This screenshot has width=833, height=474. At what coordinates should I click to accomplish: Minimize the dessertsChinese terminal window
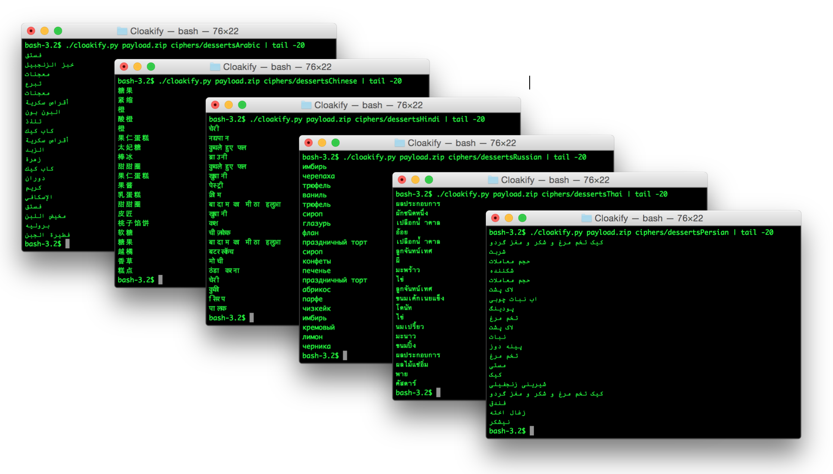(137, 67)
